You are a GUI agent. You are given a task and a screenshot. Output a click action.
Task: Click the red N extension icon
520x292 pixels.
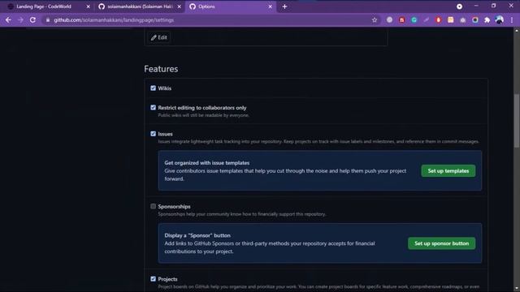(402, 19)
